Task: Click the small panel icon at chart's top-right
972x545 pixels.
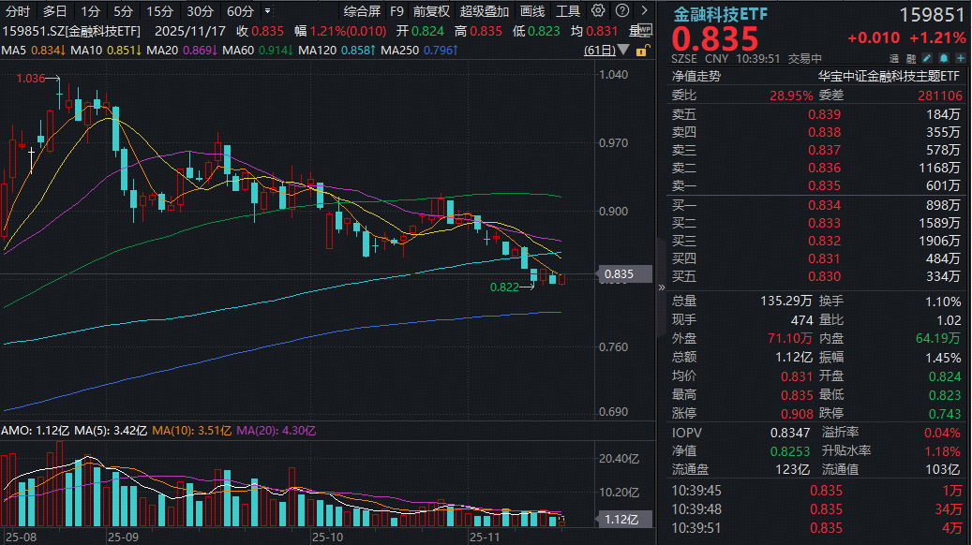Action: 646,29
